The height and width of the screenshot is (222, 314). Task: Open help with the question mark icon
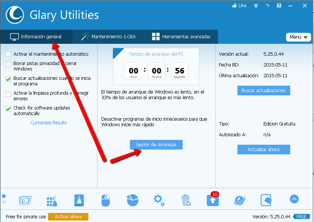[279, 6]
